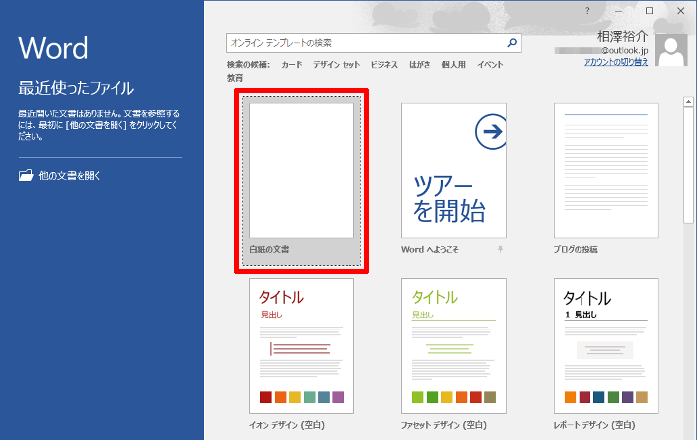Click the 相澤裕介 account name
Viewport: 697px width, 440px height.
622,37
